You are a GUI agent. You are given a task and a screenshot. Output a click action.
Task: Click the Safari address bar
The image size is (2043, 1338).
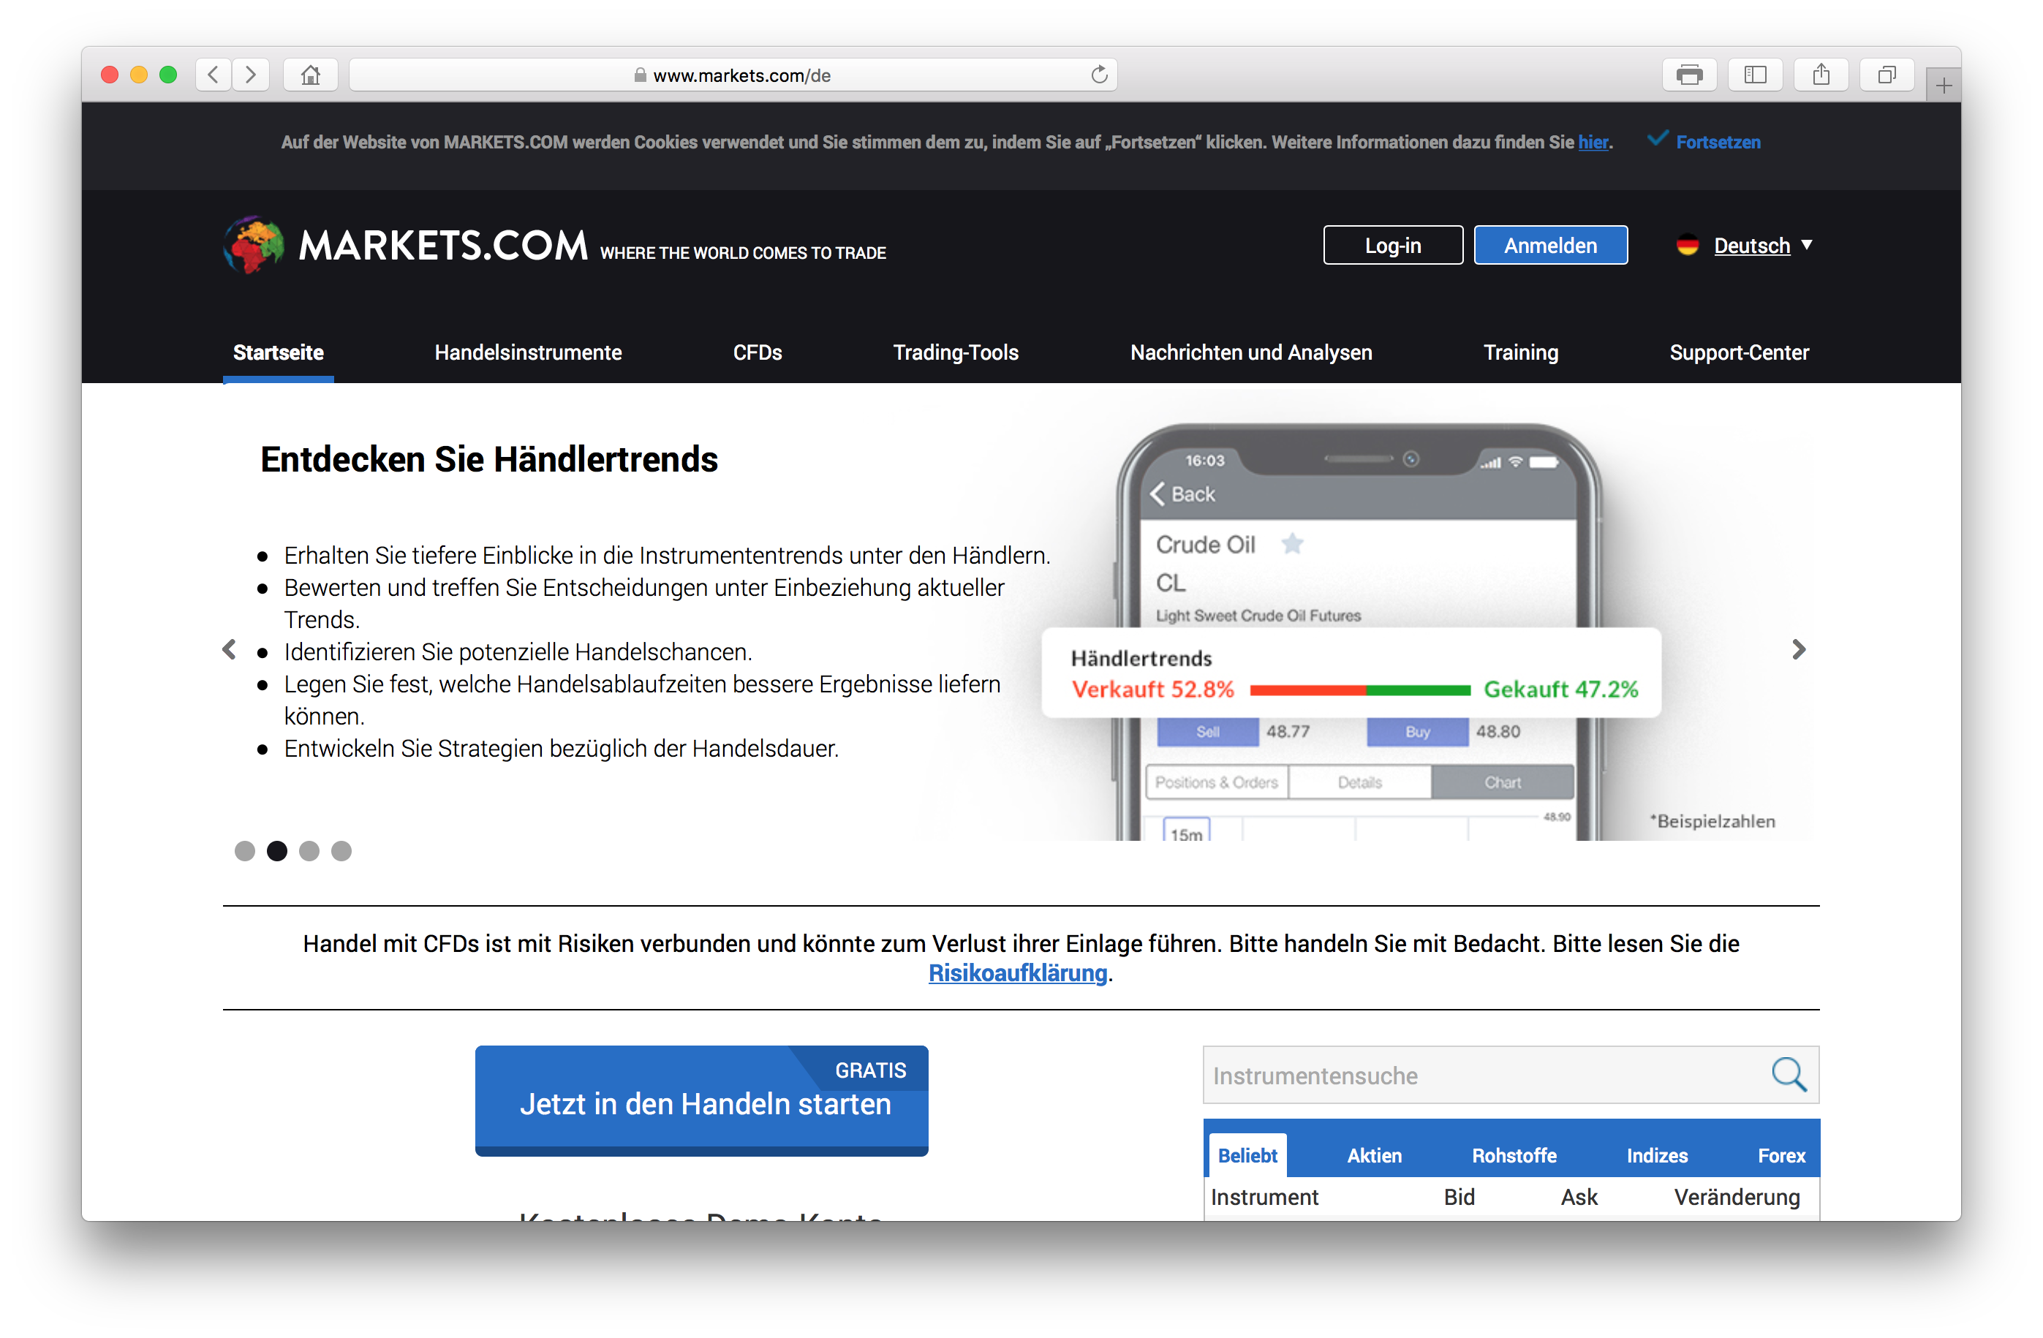tap(733, 75)
